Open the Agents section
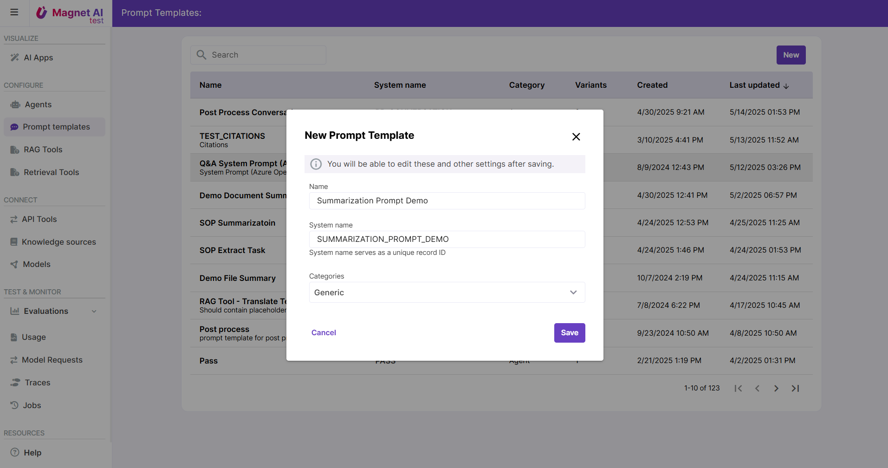The width and height of the screenshot is (888, 468). pos(38,104)
